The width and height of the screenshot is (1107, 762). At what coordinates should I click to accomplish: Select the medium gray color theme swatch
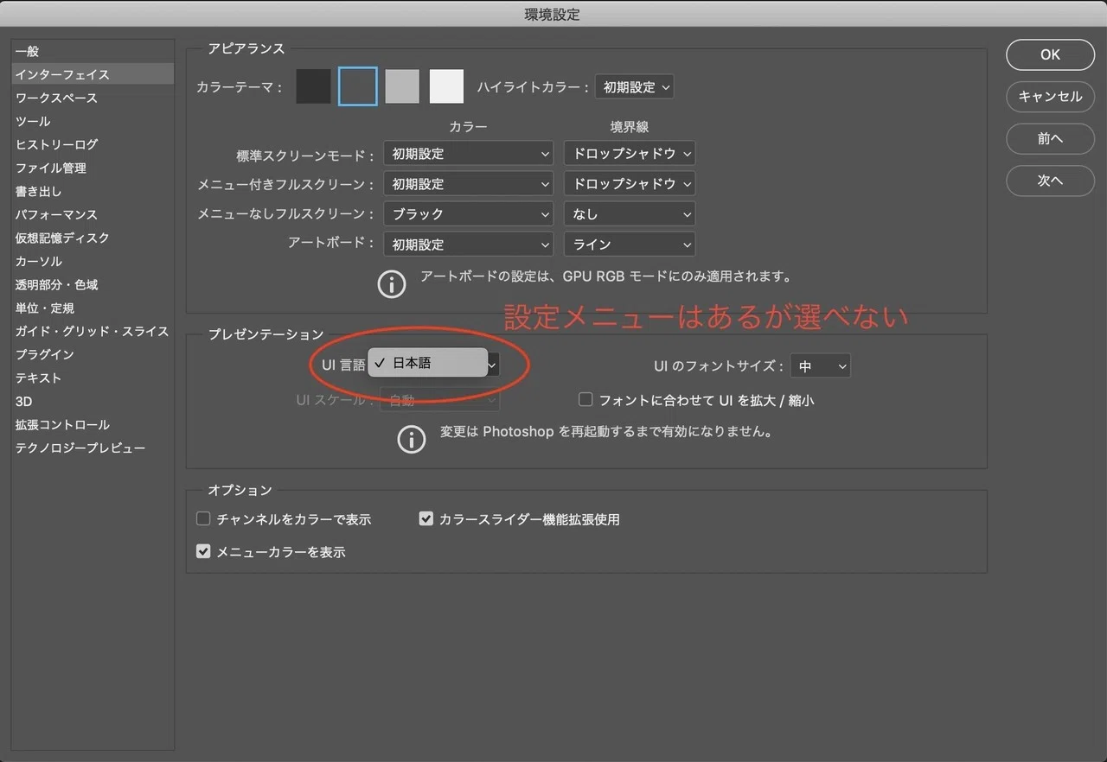click(402, 86)
